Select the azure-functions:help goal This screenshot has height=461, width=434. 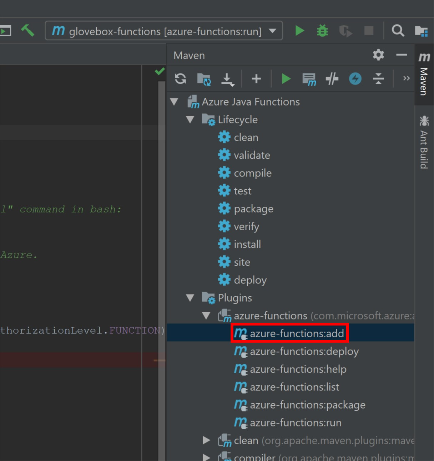[290, 369]
